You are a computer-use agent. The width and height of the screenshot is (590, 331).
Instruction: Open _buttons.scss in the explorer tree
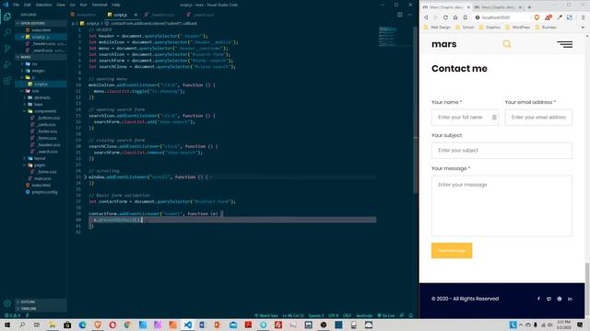45,118
